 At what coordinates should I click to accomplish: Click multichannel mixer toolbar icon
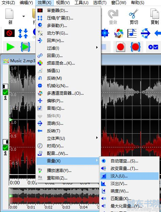[118, 33]
